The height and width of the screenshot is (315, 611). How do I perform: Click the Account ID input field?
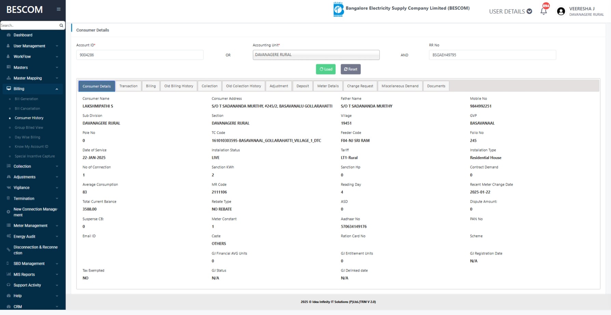tap(140, 55)
